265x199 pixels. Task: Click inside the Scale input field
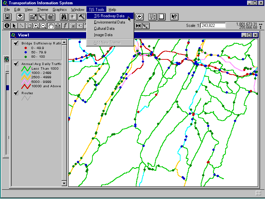pyautogui.click(x=212, y=25)
